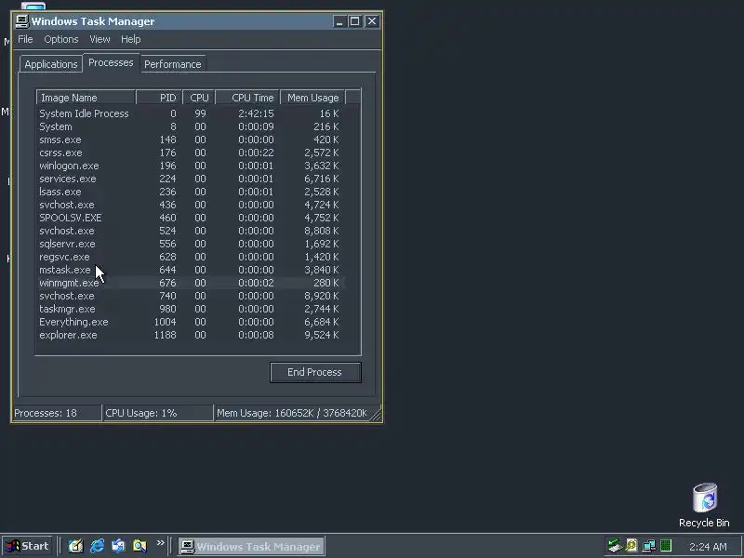744x558 pixels.
Task: Select the Processes tab
Action: click(111, 62)
